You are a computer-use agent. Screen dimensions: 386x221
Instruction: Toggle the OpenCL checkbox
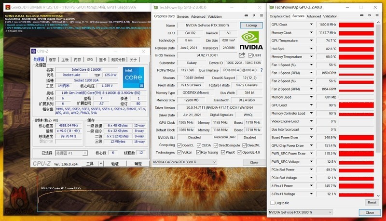coord(179,145)
